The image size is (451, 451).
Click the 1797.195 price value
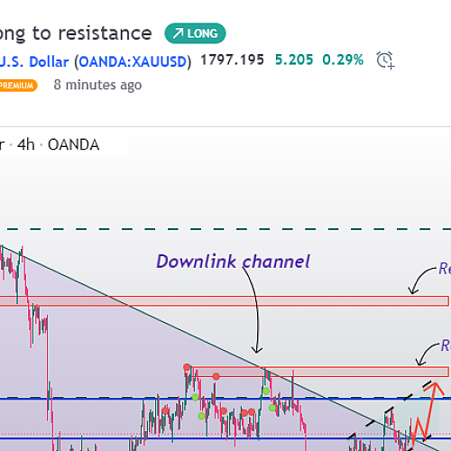(232, 60)
